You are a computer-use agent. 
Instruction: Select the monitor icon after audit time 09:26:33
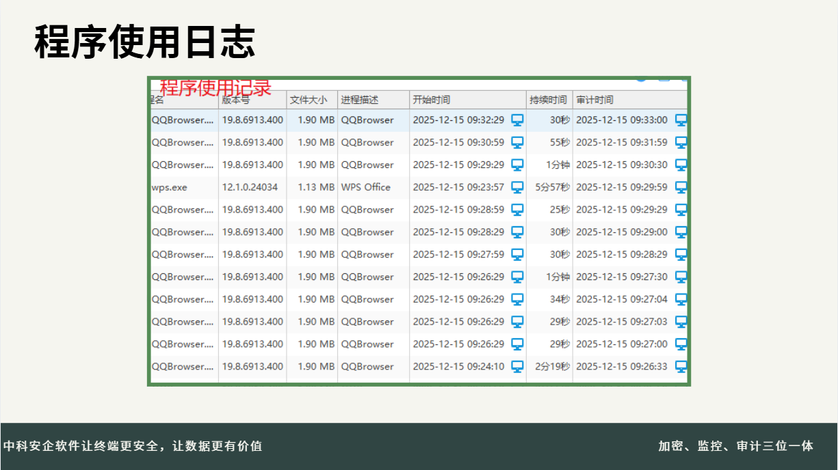tap(681, 367)
